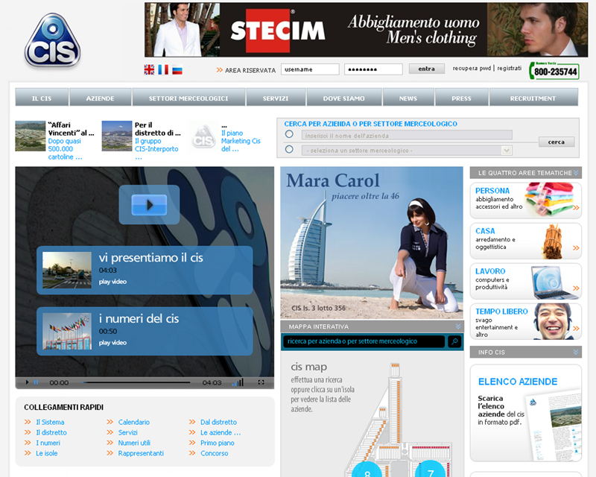This screenshot has height=477, width=596.
Task: Click orange arrows before Area Riservata
Action: [x=220, y=70]
